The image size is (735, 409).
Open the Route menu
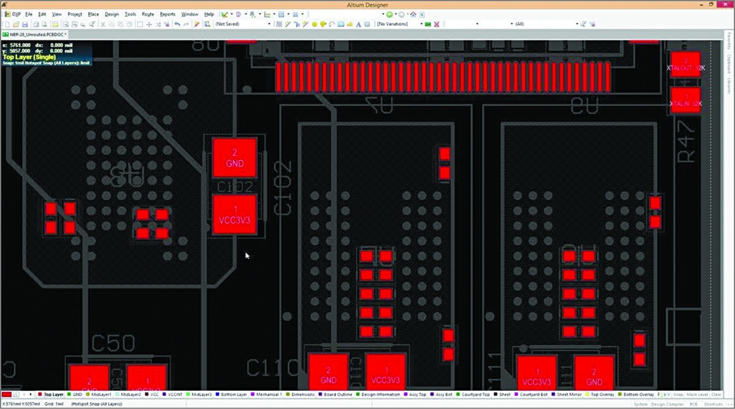coord(148,14)
